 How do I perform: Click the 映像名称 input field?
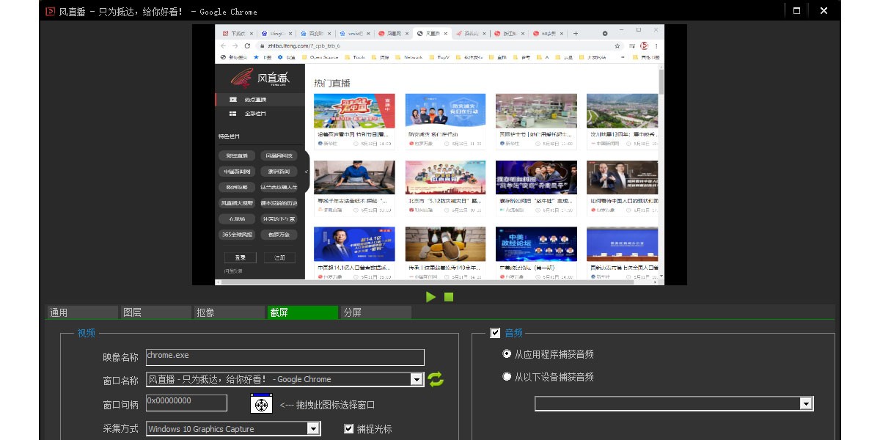pos(285,357)
